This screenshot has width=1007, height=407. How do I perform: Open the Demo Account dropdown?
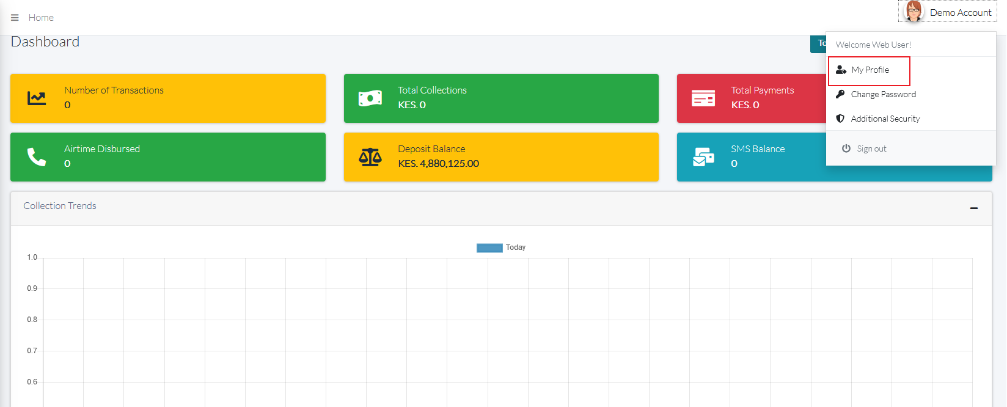coord(960,13)
